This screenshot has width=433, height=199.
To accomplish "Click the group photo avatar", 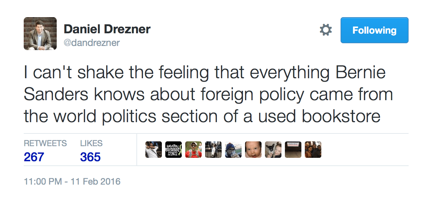I will [313, 150].
